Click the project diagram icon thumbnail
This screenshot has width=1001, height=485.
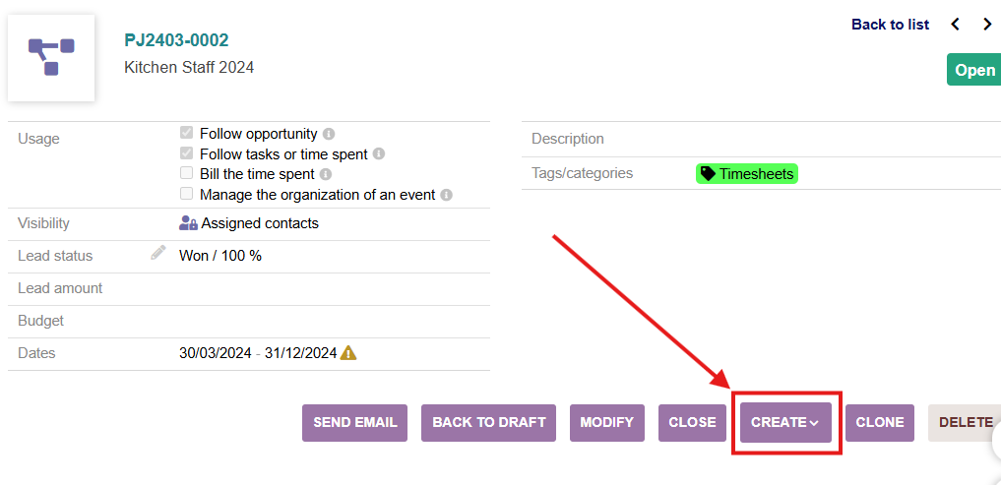coord(51,57)
